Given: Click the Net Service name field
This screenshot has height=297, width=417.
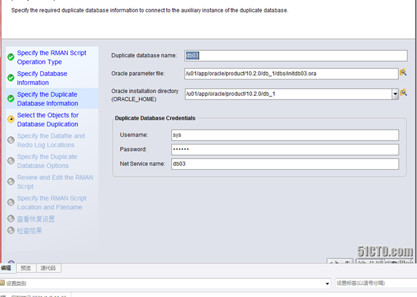Looking at the screenshot, I should [x=284, y=164].
